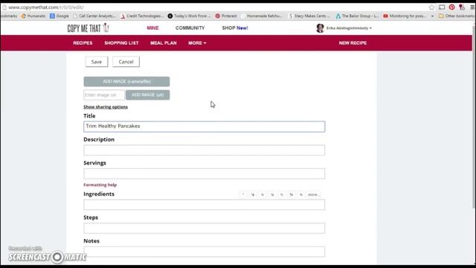Image resolution: width=476 pixels, height=268 pixels.
Task: Click NEW RECIPE in the red navigation bar
Action: pos(353,43)
